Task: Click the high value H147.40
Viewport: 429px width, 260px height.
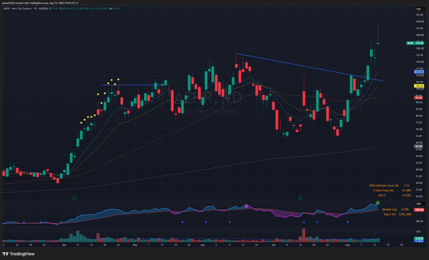Action: (64, 9)
